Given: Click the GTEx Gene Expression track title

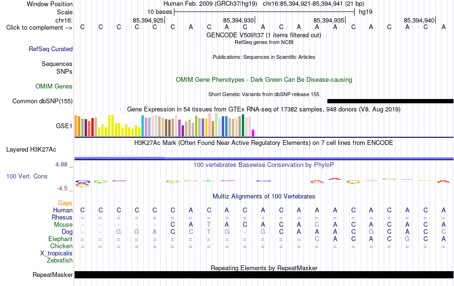Looking at the screenshot, I should [264, 109].
